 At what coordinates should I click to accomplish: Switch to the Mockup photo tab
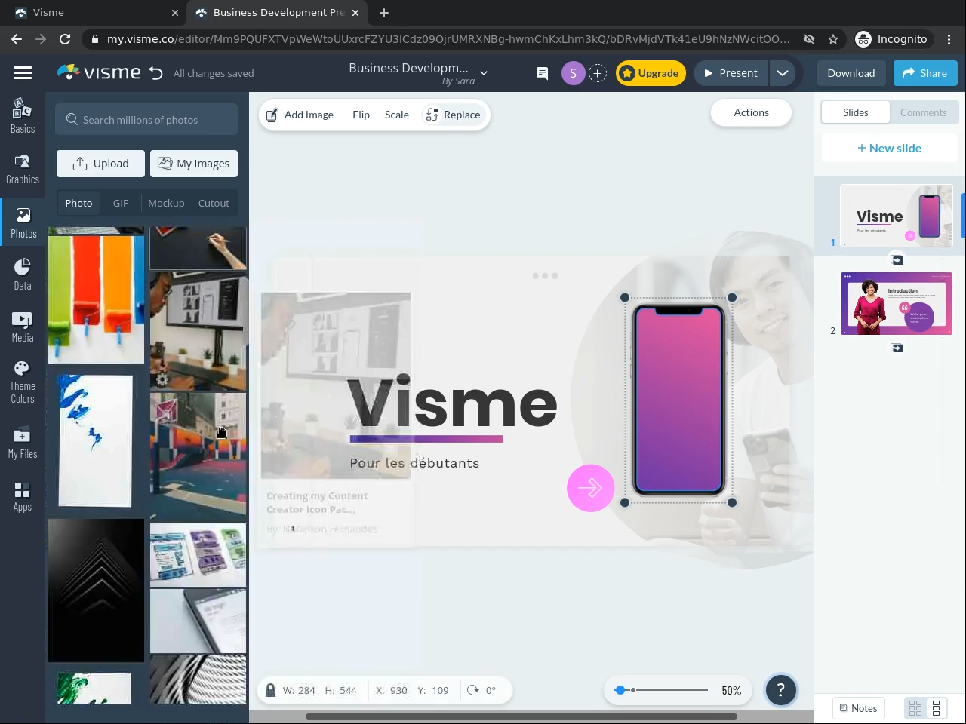point(166,204)
